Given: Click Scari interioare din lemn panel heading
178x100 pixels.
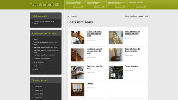Looking at the screenshot, I should pos(44,33).
